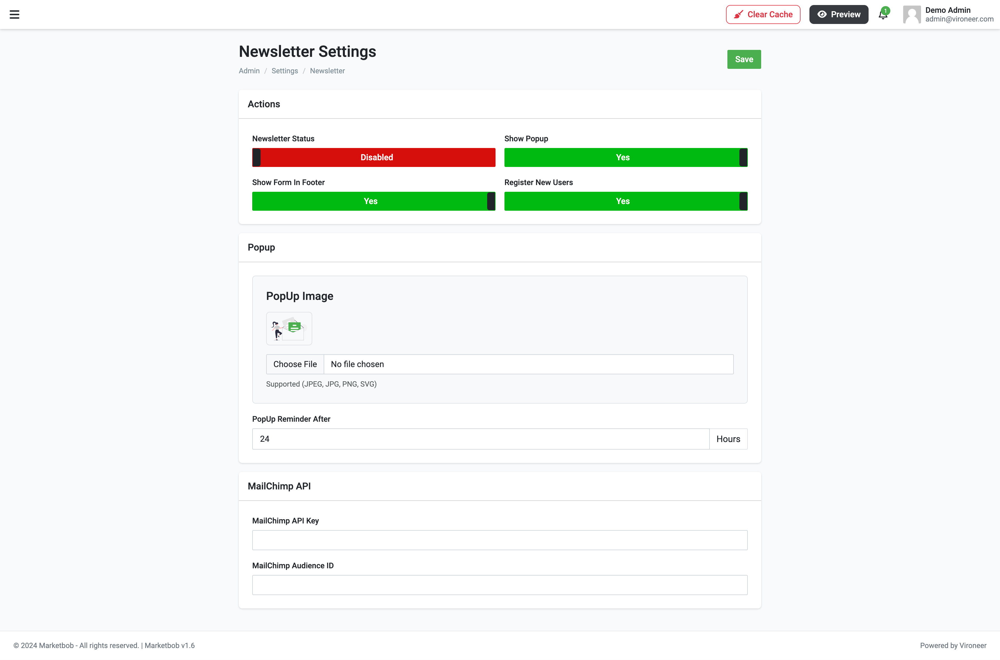
Task: Disable the Register New Users toggle
Action: (x=626, y=201)
